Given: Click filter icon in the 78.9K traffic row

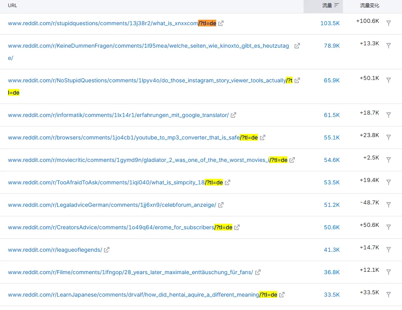Looking at the screenshot, I should [x=389, y=46].
